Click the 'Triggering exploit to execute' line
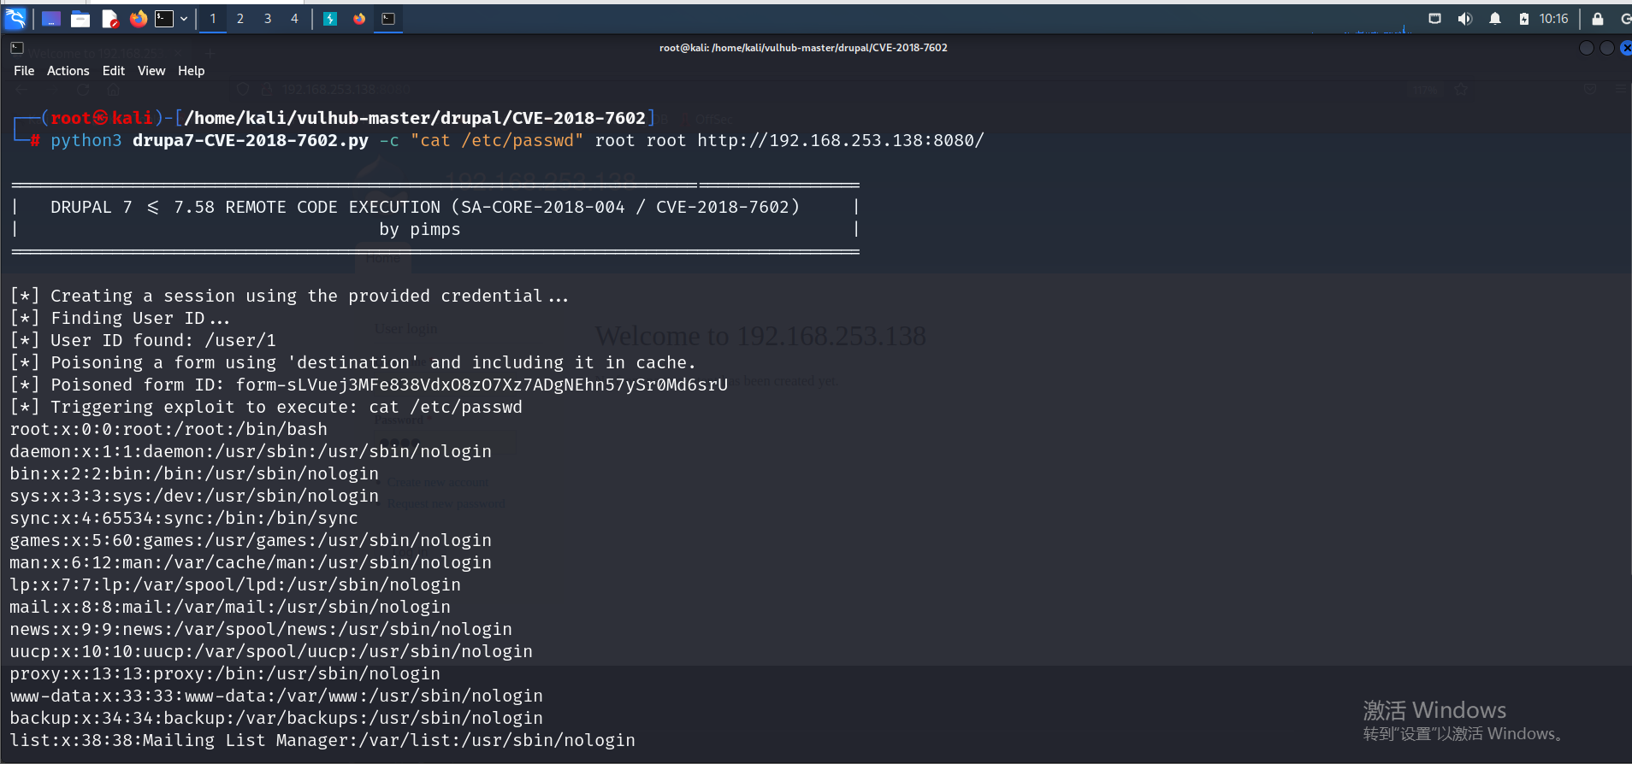This screenshot has height=764, width=1632. (266, 407)
